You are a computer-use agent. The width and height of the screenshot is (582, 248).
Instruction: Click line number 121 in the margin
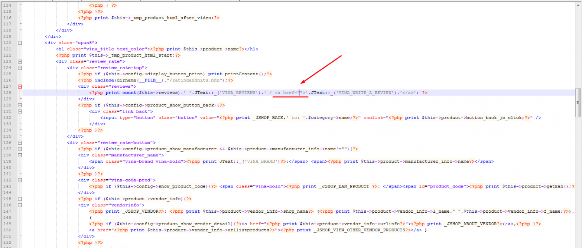pos(8,49)
